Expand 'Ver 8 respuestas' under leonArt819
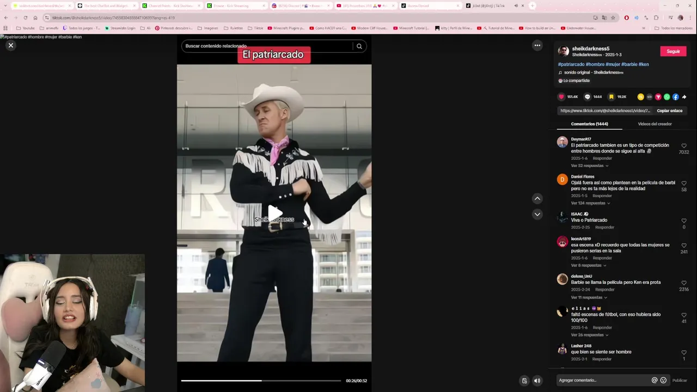The width and height of the screenshot is (697, 392). point(588,265)
